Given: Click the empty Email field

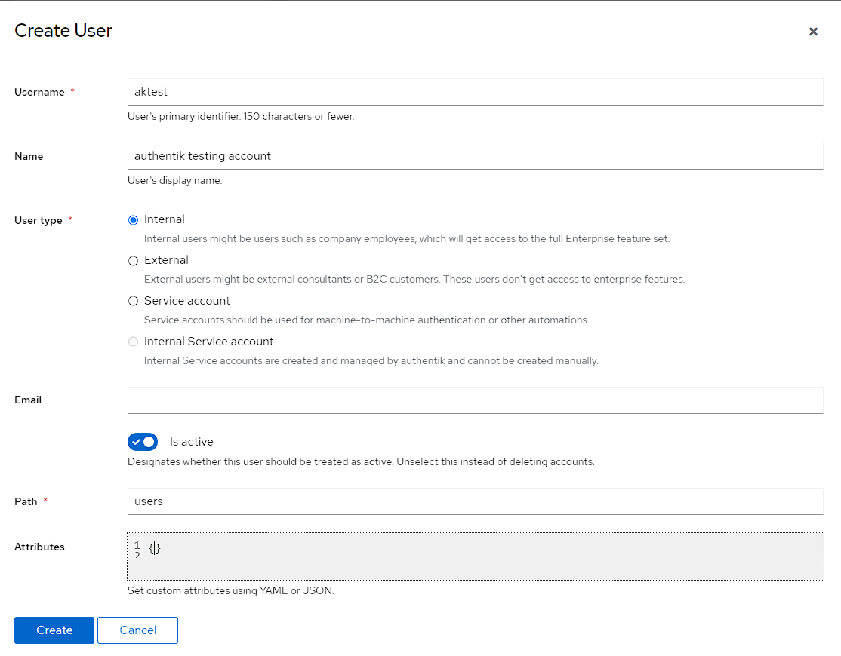Looking at the screenshot, I should coord(475,400).
